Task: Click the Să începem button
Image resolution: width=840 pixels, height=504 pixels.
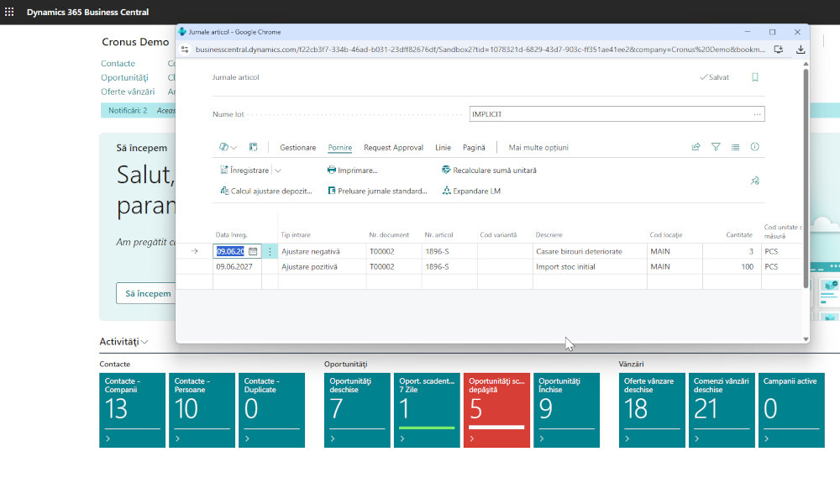Action: [x=145, y=293]
